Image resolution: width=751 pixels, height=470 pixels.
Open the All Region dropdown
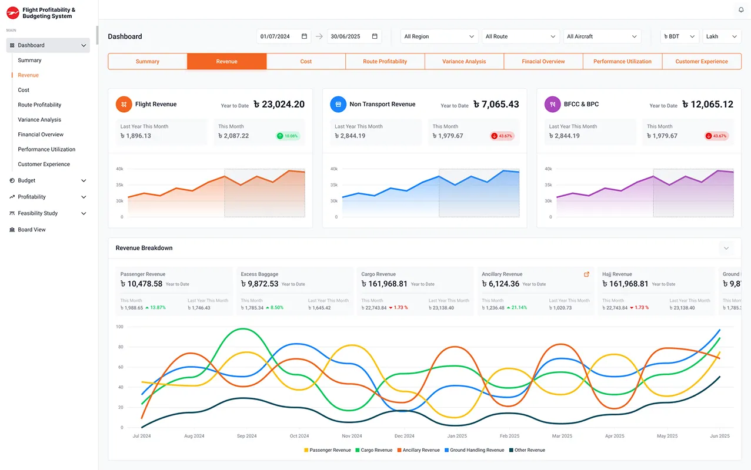(439, 36)
